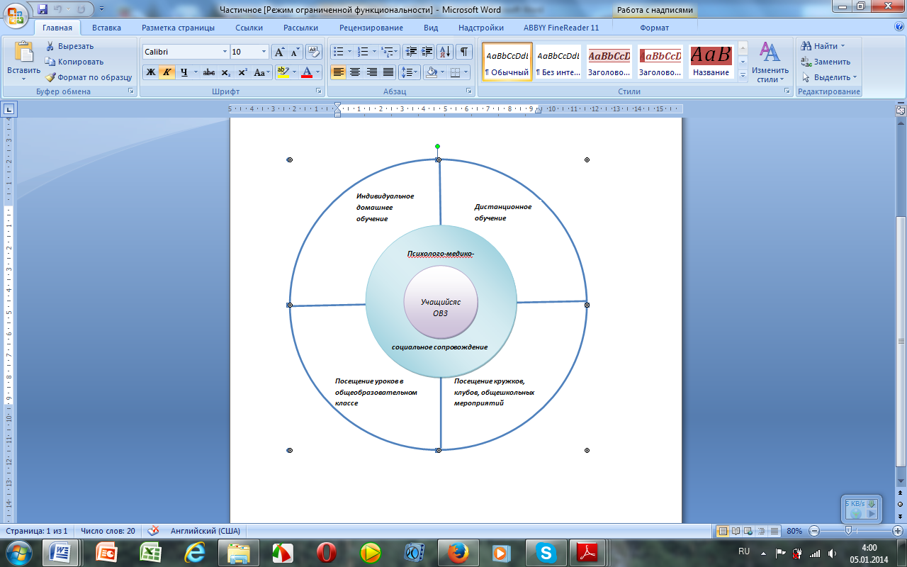Apply the Обычный style
The image size is (907, 567).
click(507, 62)
